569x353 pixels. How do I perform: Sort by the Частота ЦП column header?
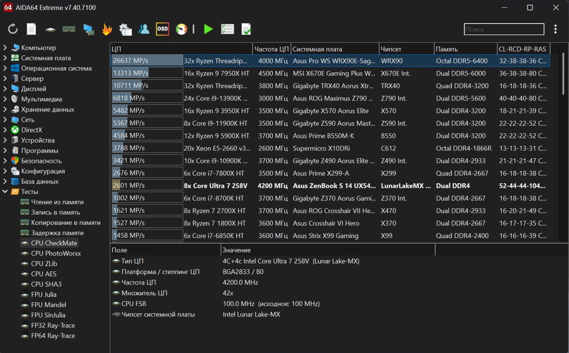coord(271,49)
